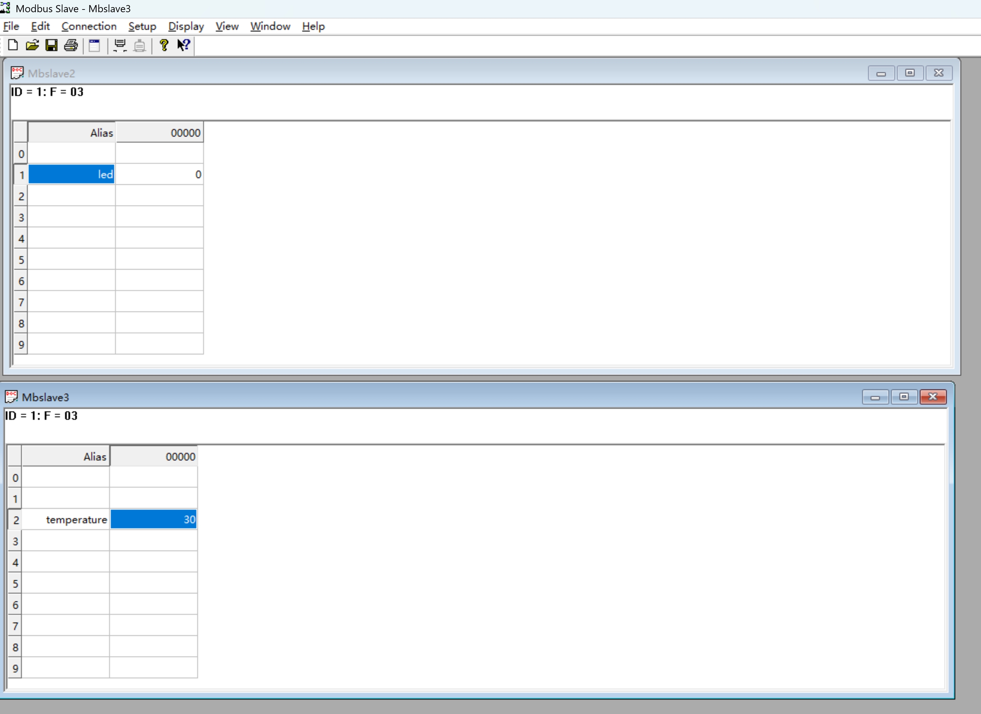The width and height of the screenshot is (981, 714).
Task: Click the Mbslave3 window title bar text
Action: coord(45,397)
